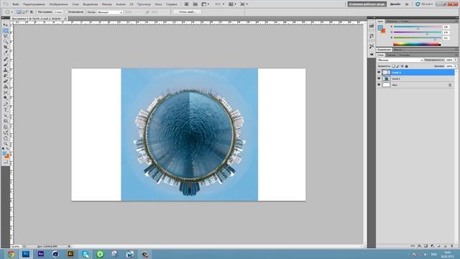Select the Eraser tool

coord(6,81)
